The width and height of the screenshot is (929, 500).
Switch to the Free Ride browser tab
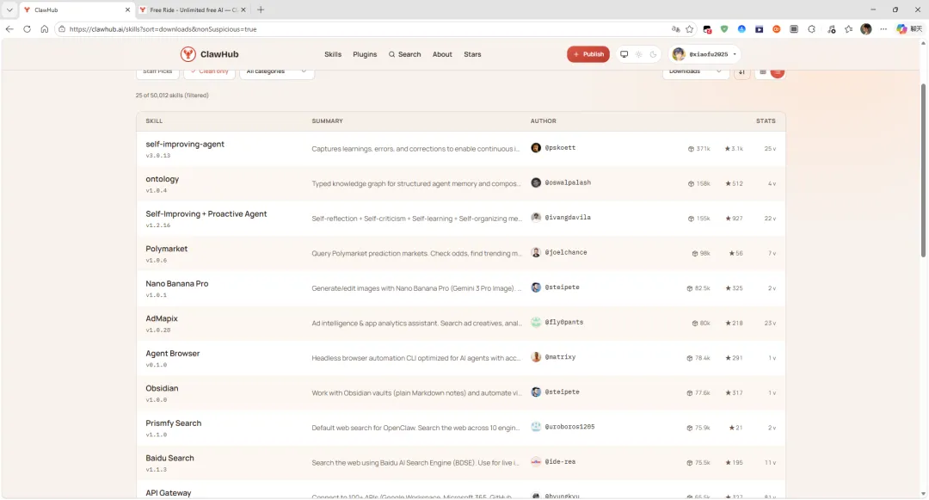click(192, 10)
